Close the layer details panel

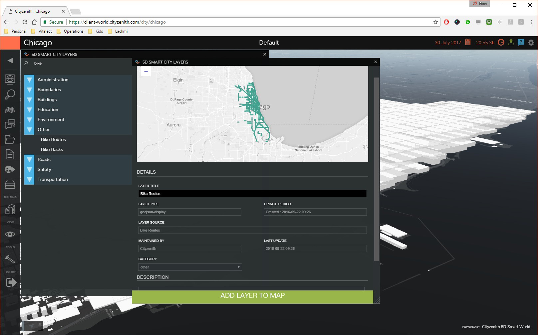point(376,62)
